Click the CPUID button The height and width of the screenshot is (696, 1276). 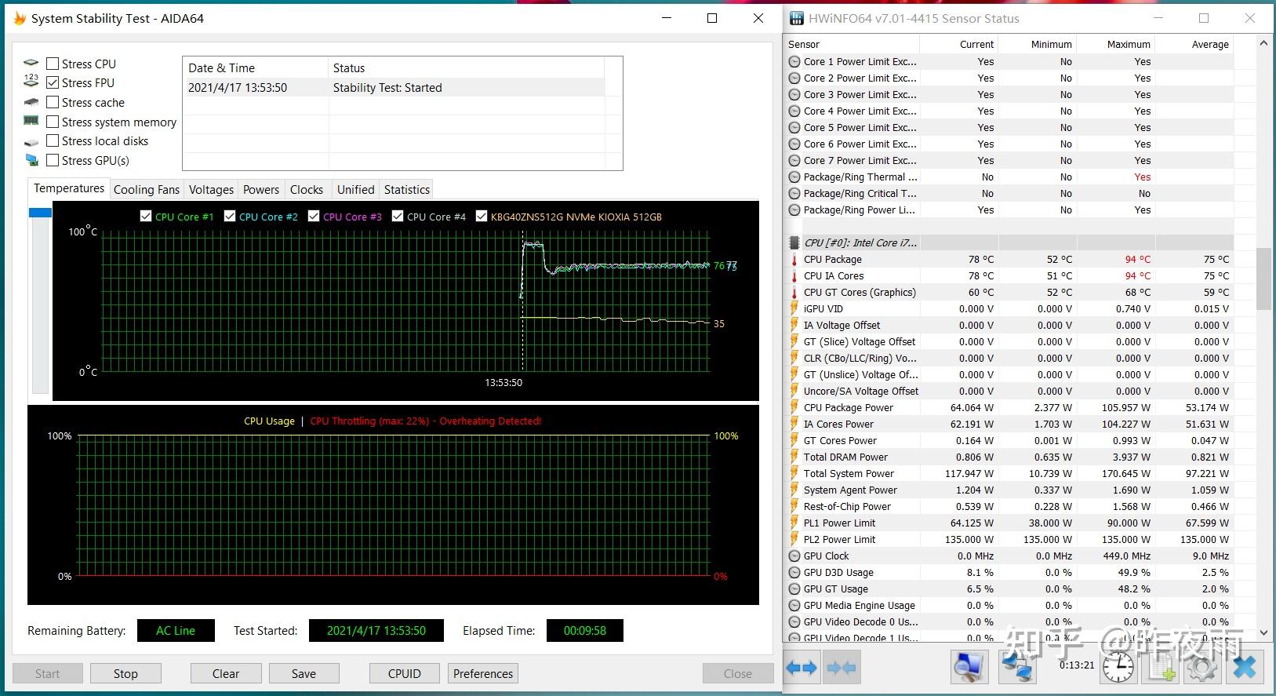pyautogui.click(x=405, y=673)
